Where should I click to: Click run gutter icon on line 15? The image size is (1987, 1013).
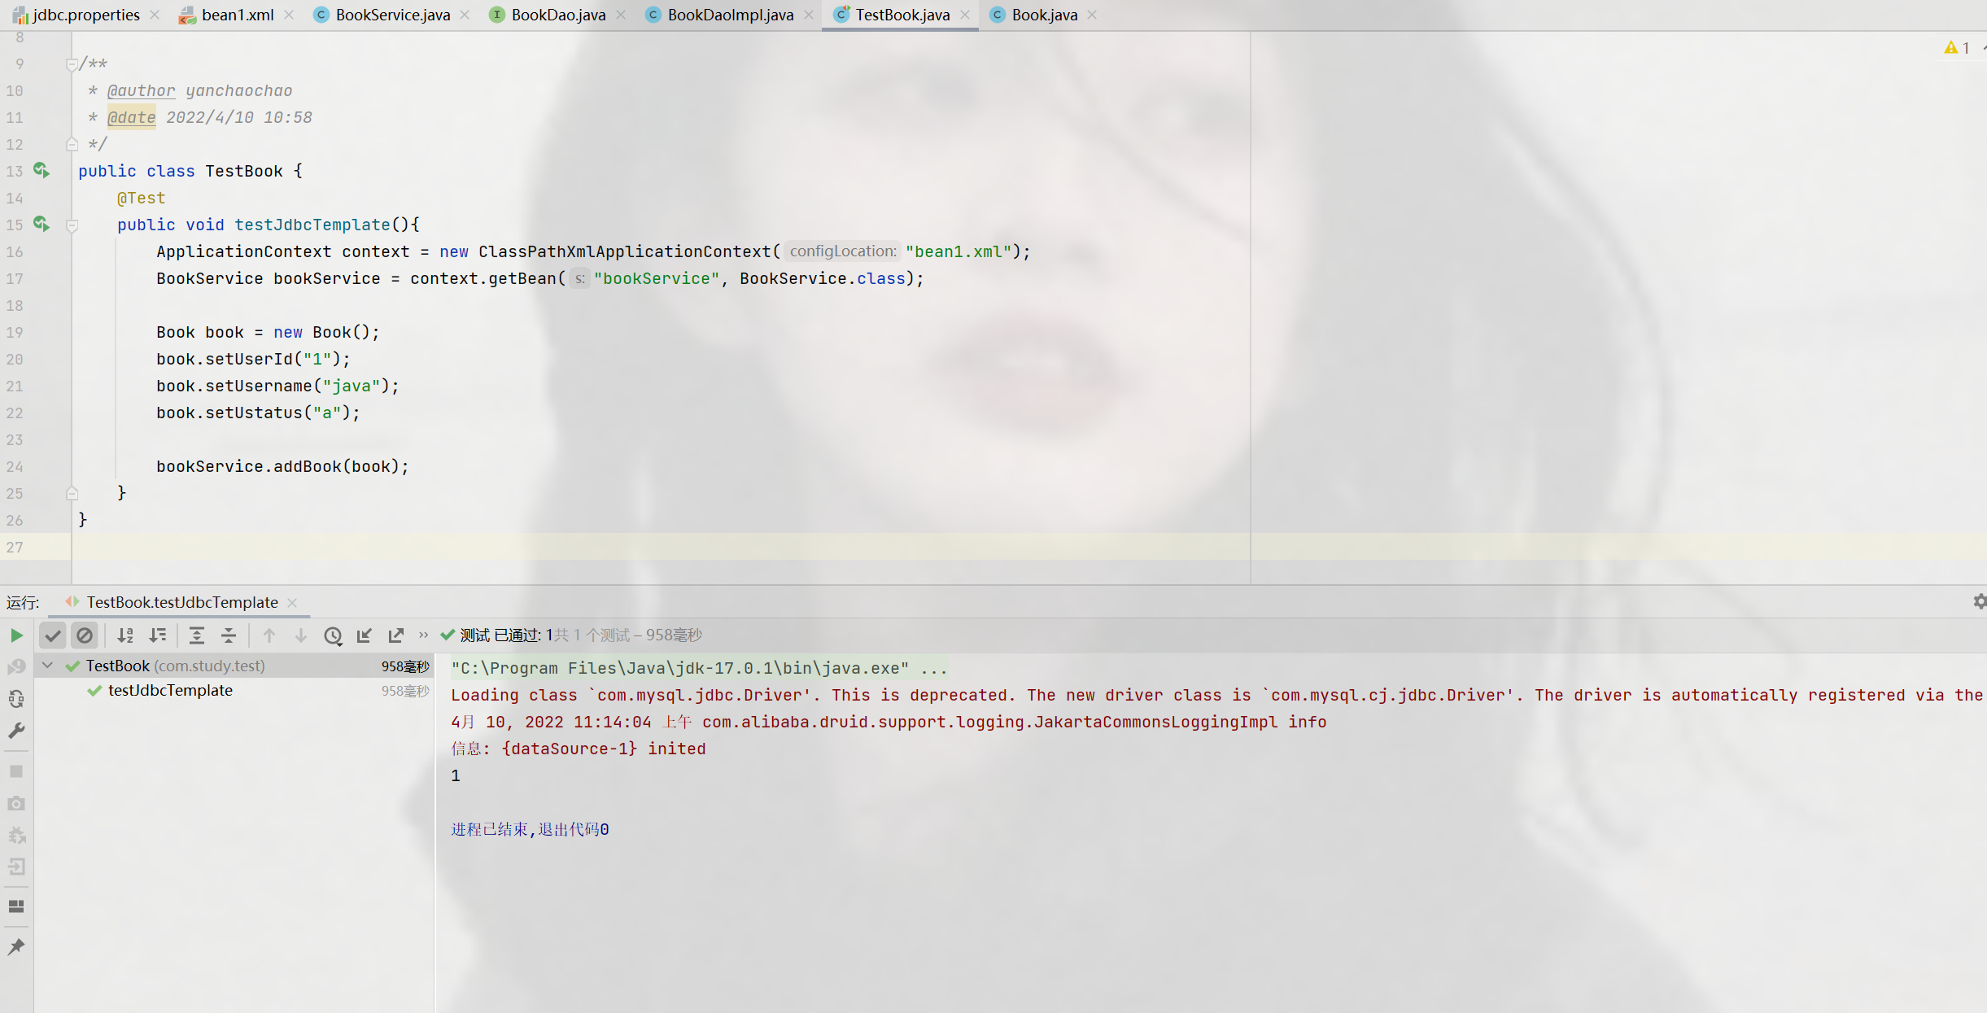coord(41,224)
